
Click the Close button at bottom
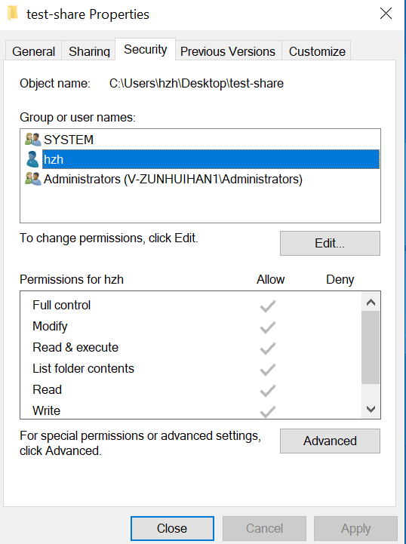(172, 528)
